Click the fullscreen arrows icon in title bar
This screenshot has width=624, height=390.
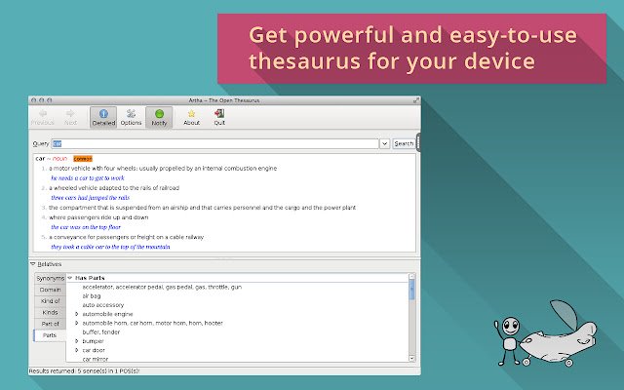coord(416,100)
